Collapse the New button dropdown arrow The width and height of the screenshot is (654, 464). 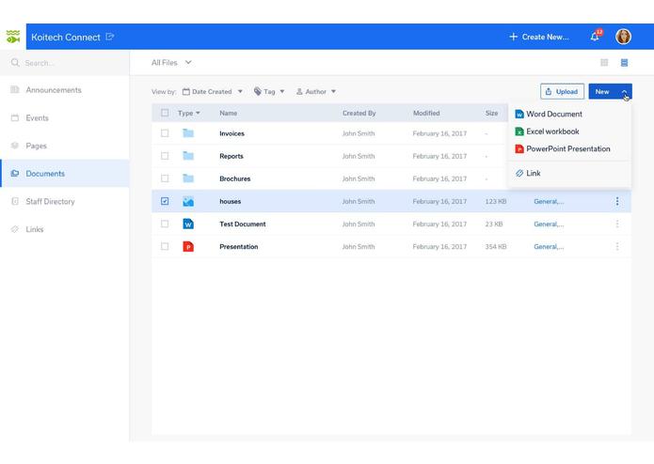pyautogui.click(x=625, y=91)
